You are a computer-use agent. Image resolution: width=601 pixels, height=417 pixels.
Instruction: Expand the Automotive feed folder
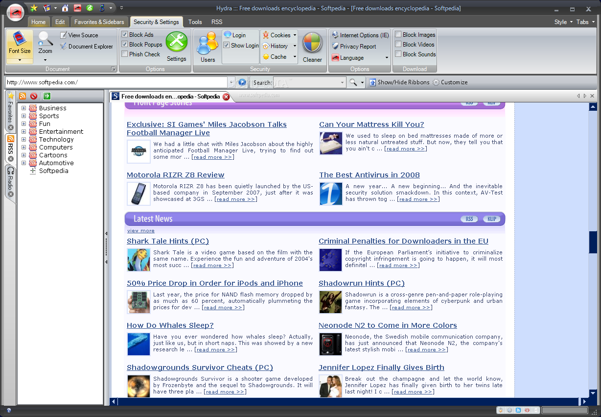tap(23, 163)
